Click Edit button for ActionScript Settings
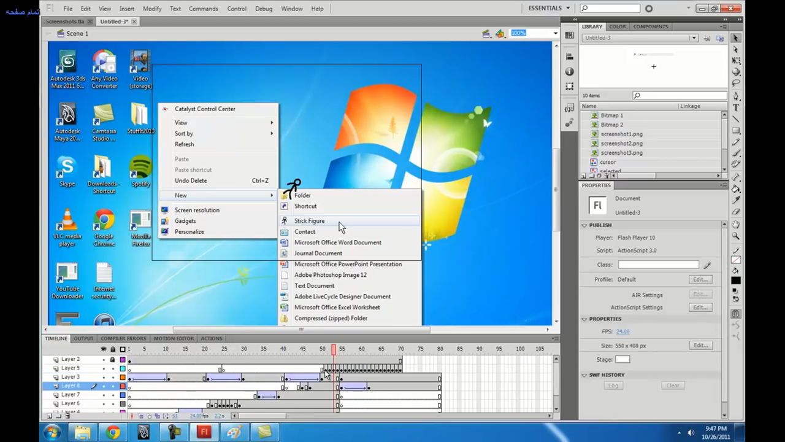785x442 pixels. 700,307
